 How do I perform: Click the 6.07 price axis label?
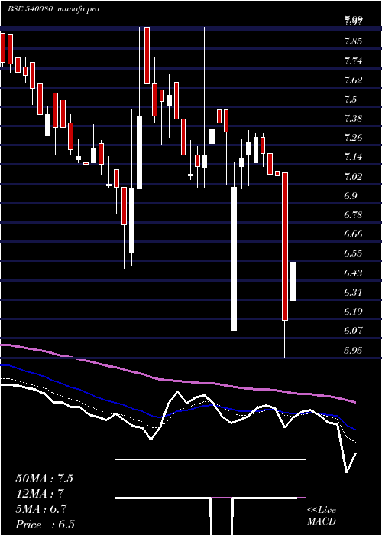click(x=353, y=331)
